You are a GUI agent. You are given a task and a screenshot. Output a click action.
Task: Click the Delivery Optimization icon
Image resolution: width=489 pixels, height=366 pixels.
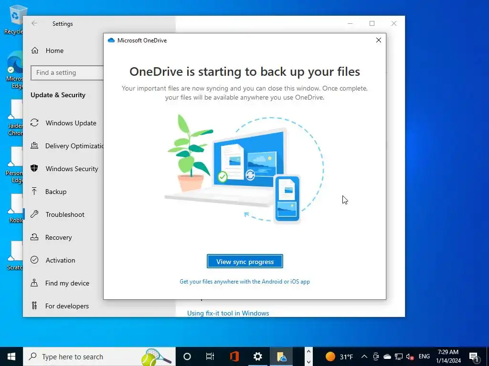coord(34,145)
